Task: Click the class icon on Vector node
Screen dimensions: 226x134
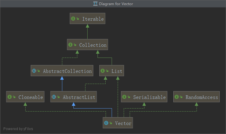Action: [106, 123]
